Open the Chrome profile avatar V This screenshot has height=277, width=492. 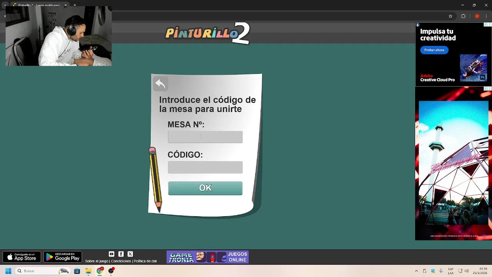[477, 16]
